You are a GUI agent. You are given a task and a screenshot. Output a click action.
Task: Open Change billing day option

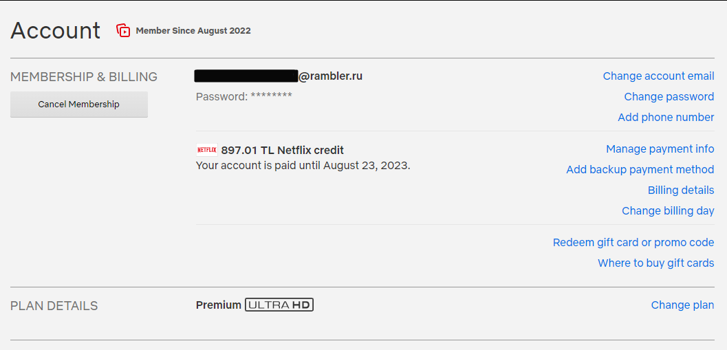tap(668, 211)
